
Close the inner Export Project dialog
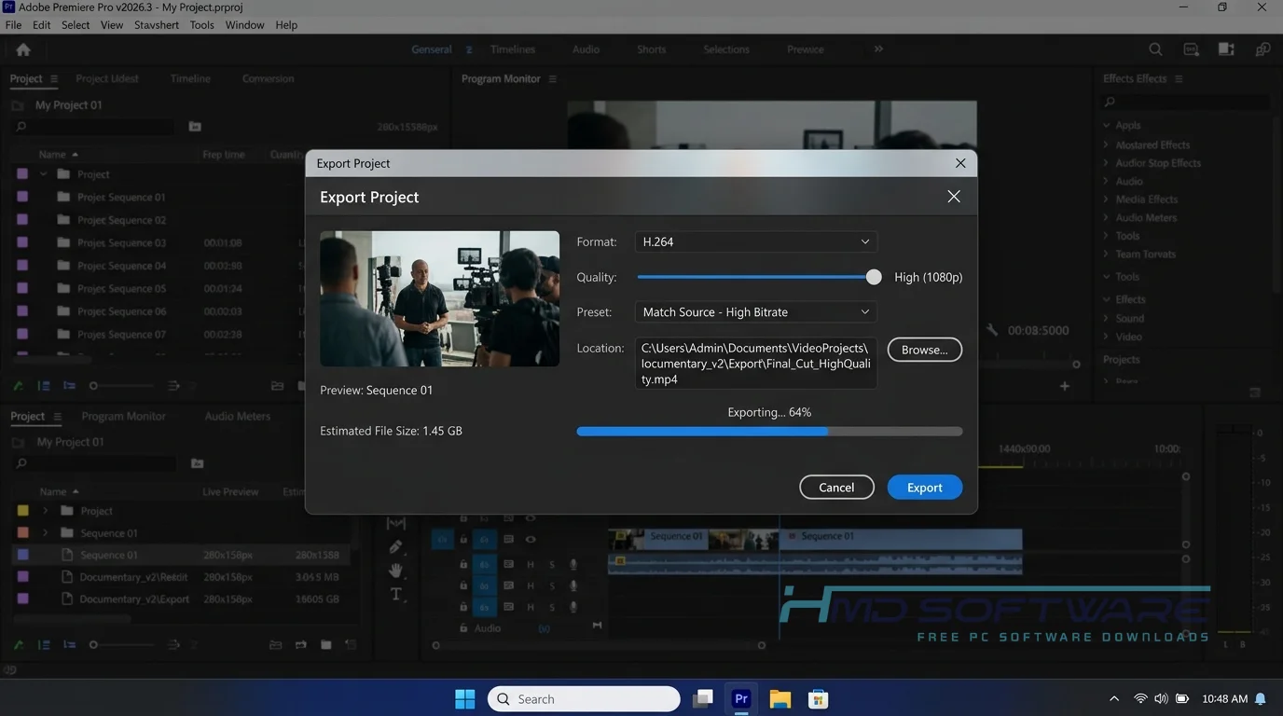tap(953, 197)
